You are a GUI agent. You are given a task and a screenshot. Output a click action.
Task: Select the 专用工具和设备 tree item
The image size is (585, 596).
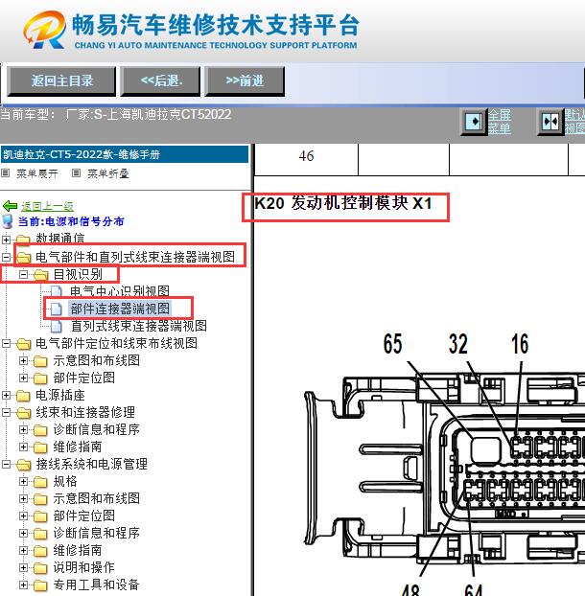[96, 585]
